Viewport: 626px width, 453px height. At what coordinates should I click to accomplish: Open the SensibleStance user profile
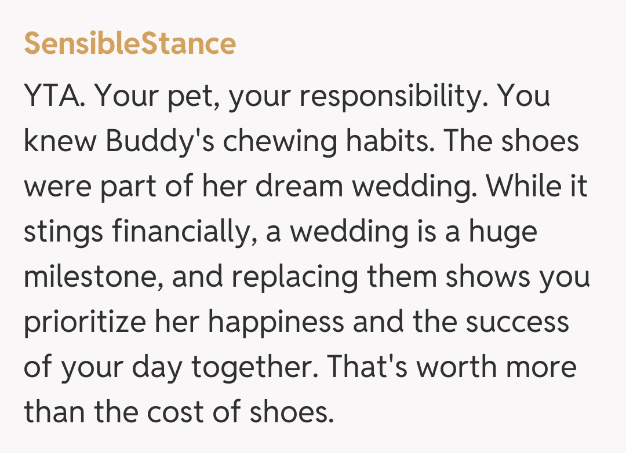pyautogui.click(x=130, y=43)
